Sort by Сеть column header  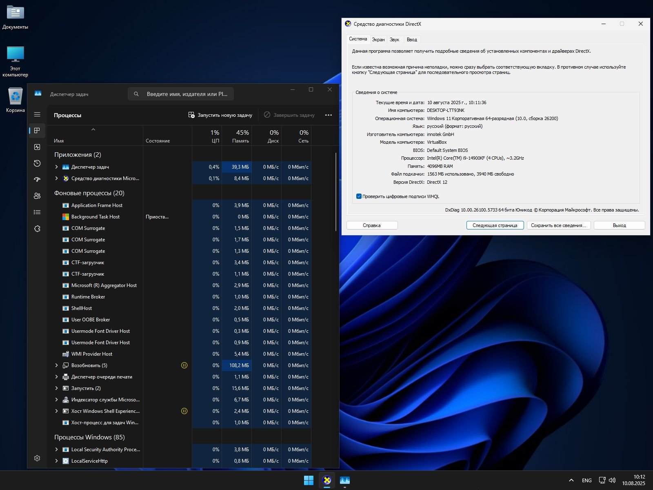pyautogui.click(x=296, y=136)
